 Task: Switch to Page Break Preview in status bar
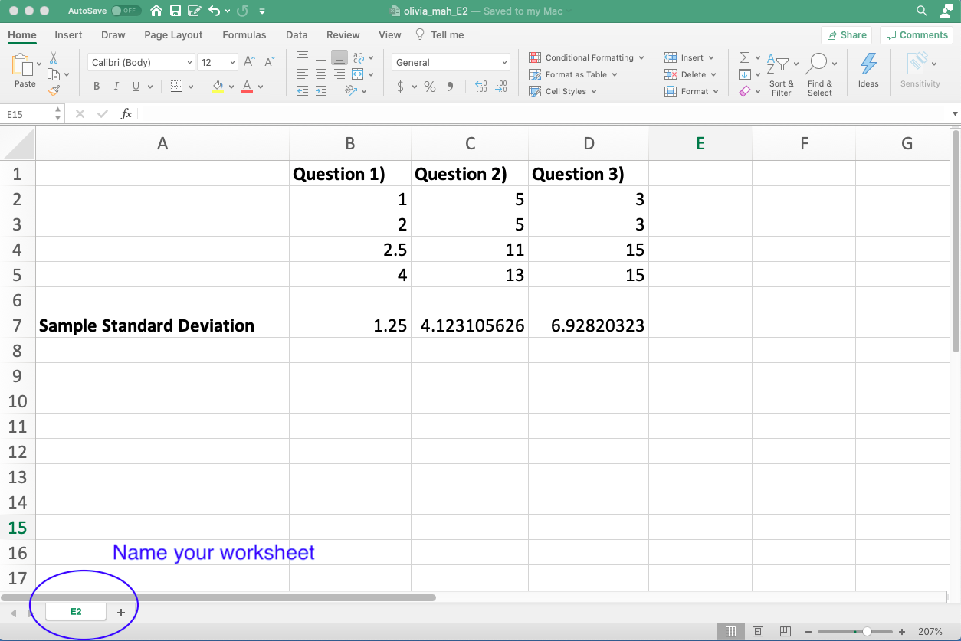point(785,632)
